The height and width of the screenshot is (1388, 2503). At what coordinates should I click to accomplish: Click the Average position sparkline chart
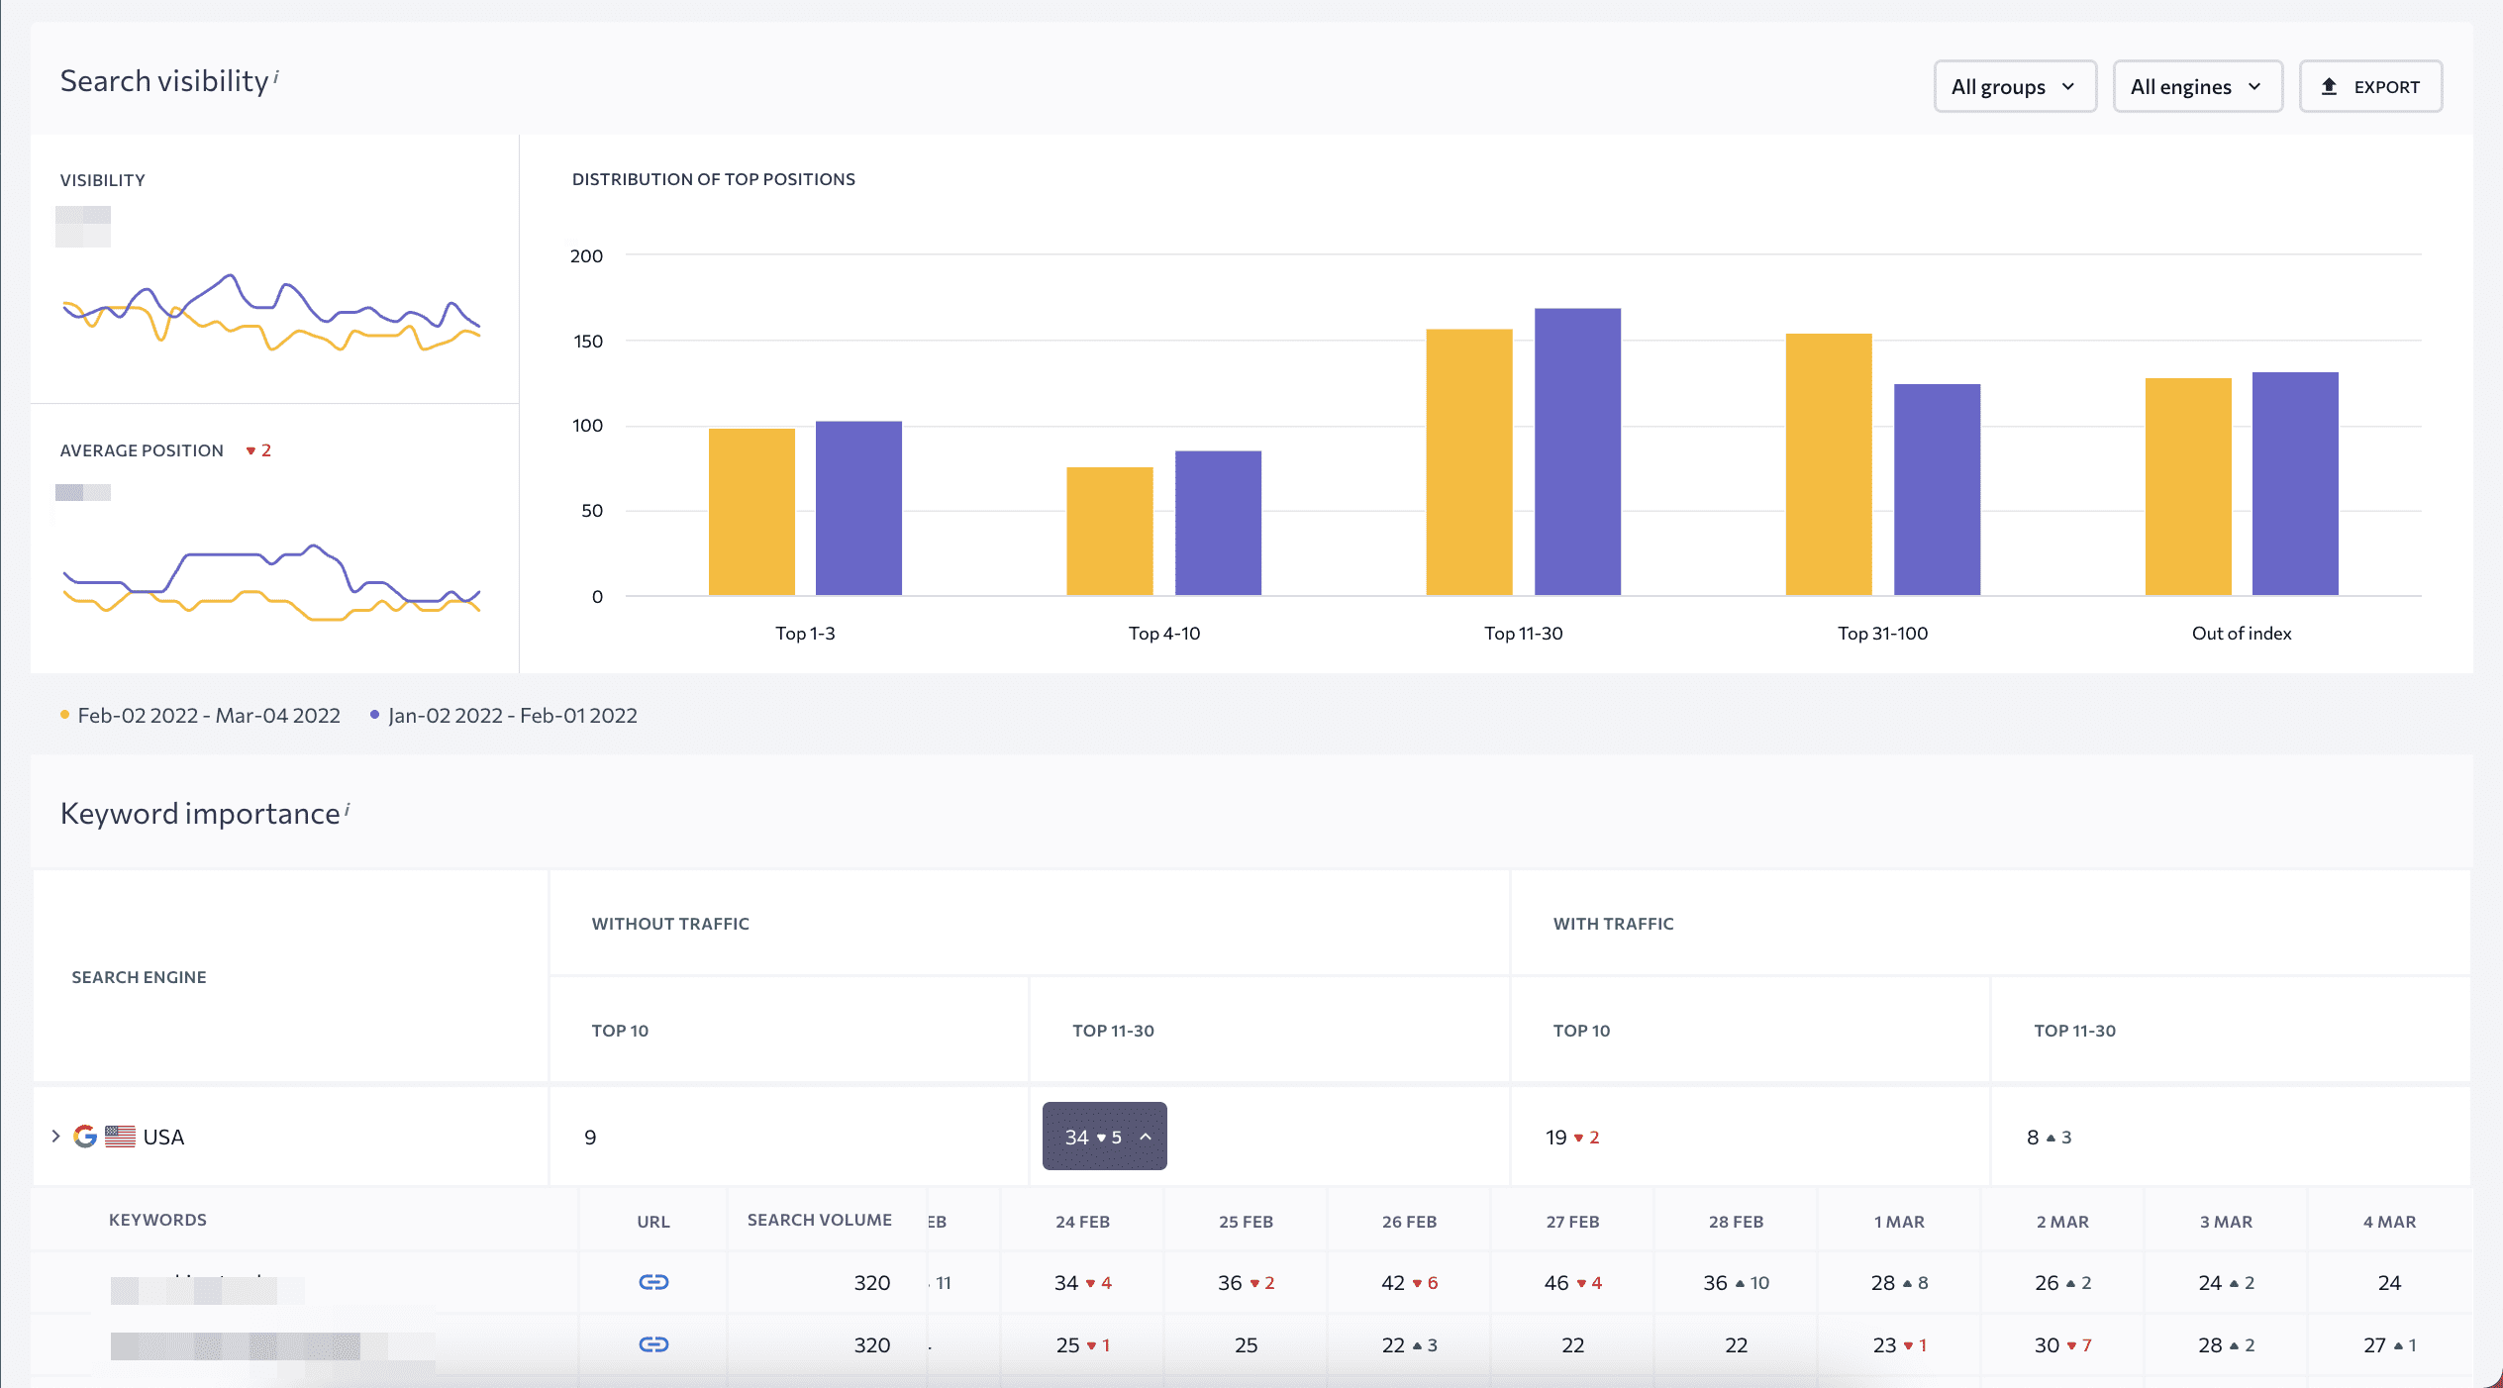pos(271,582)
